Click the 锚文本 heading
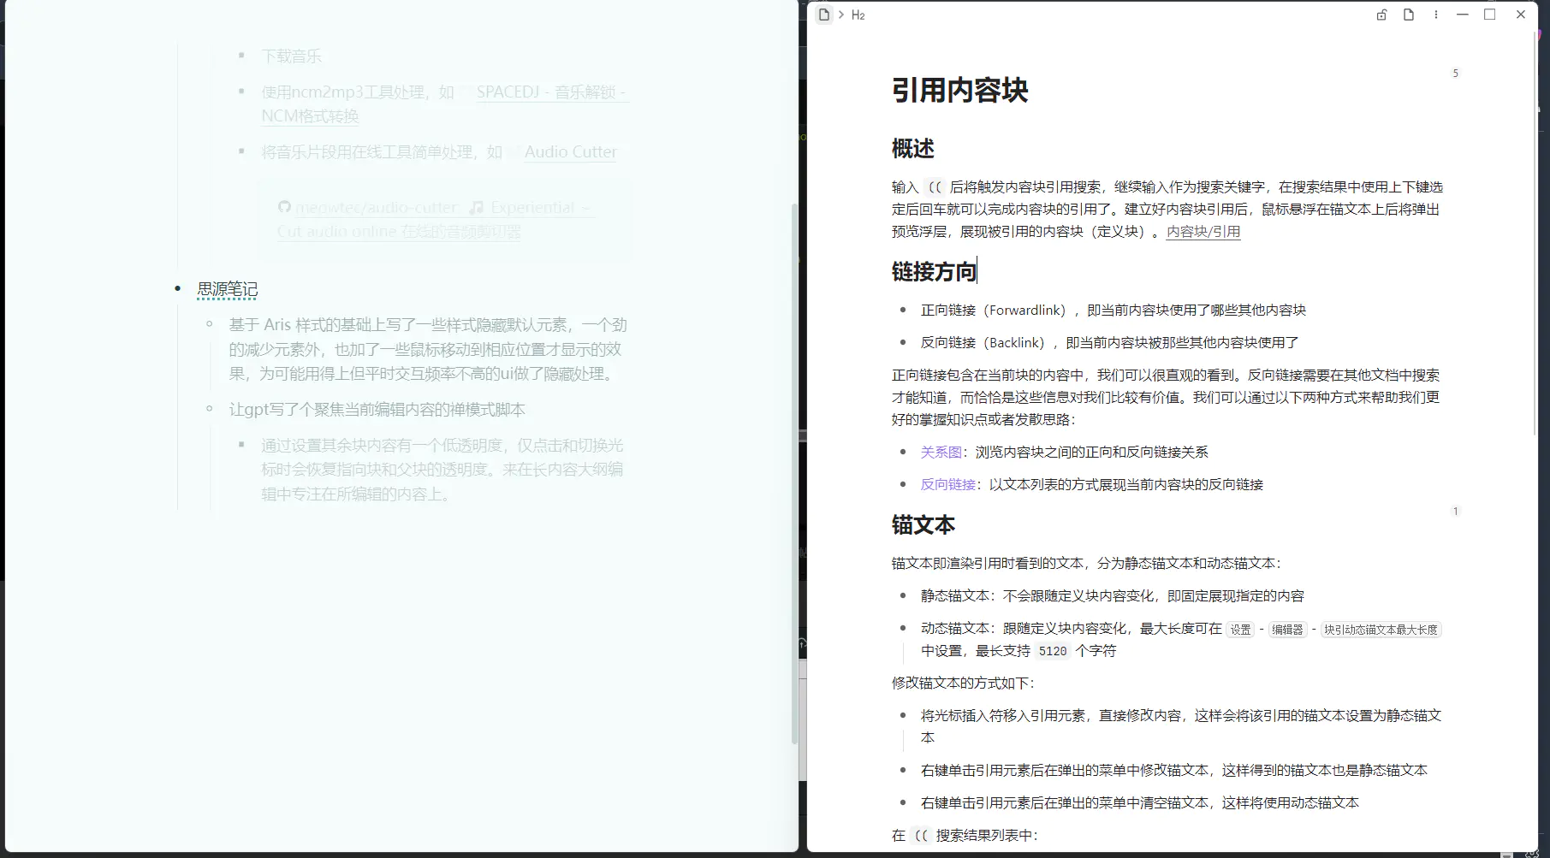Viewport: 1550px width, 858px height. coord(923,525)
